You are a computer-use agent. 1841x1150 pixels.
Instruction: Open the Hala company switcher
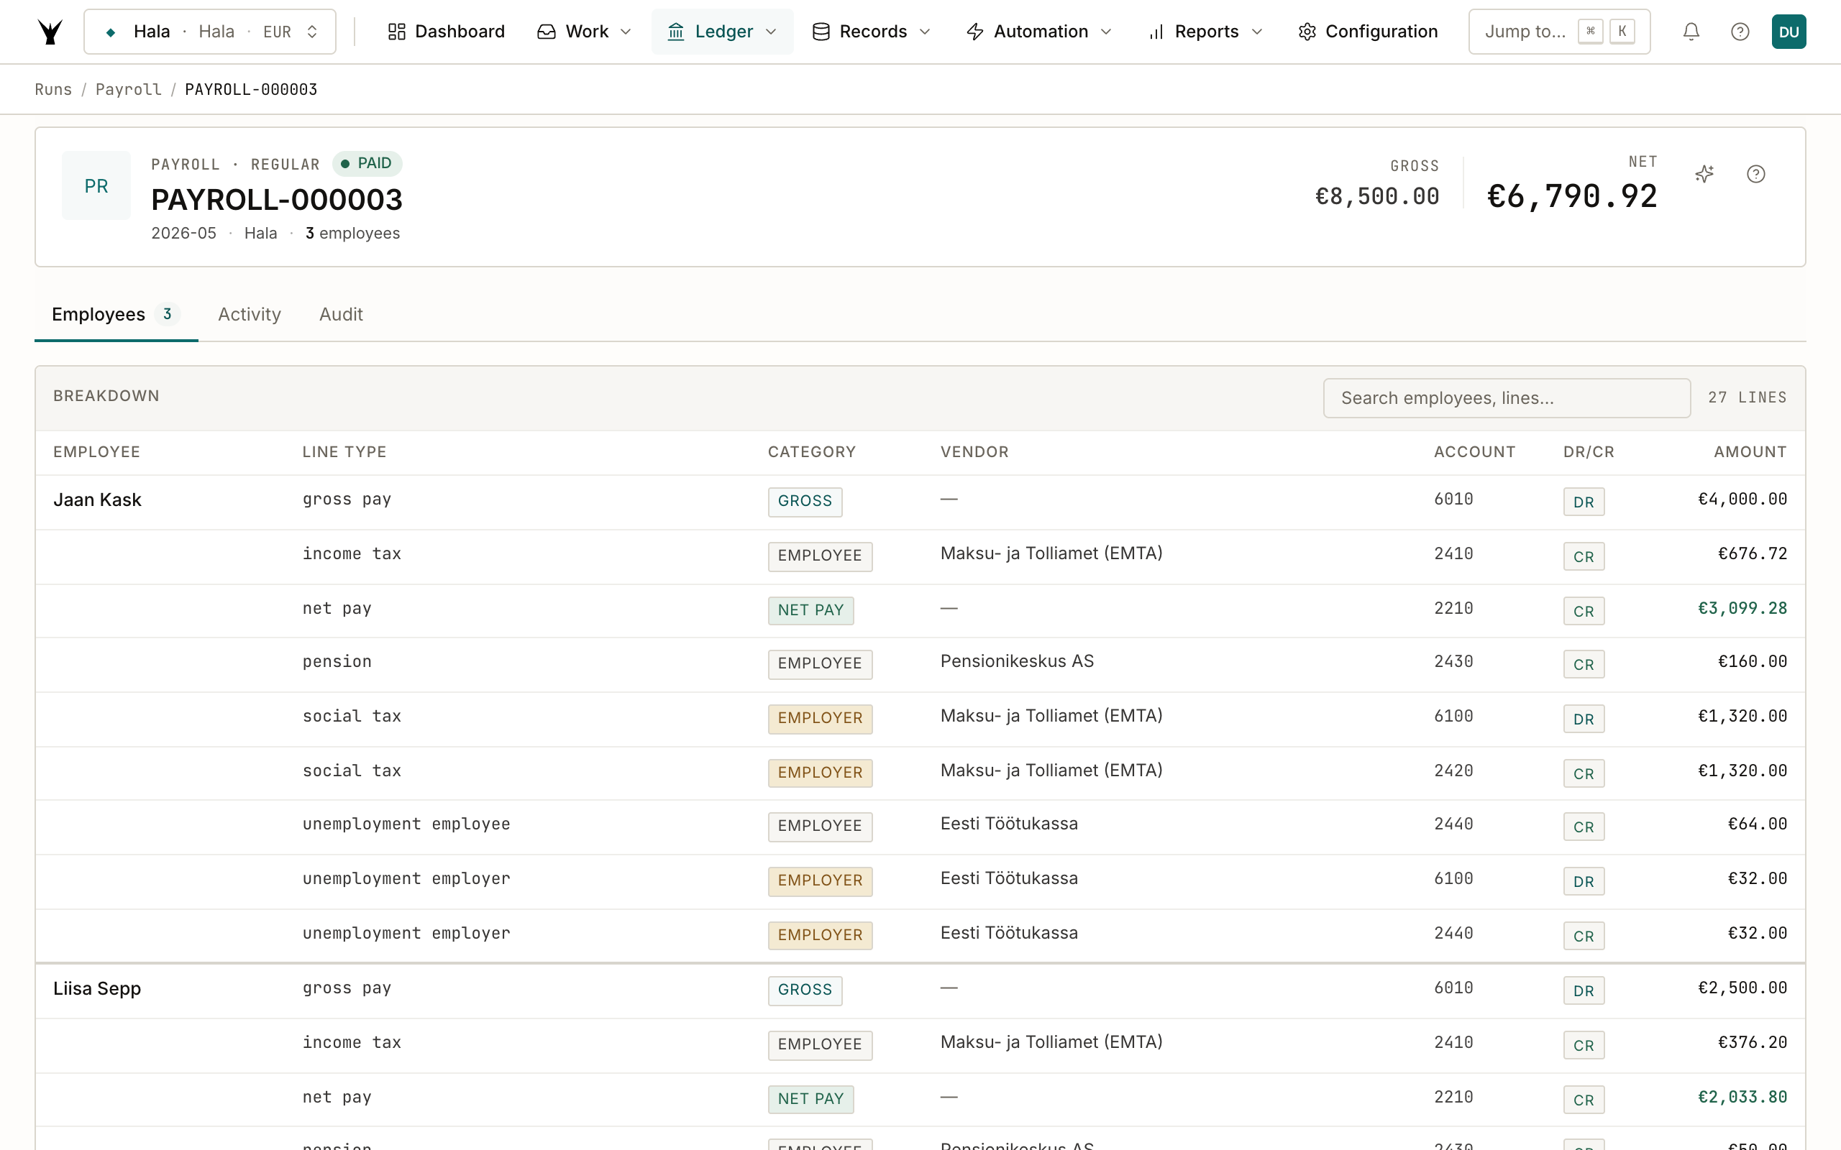pyautogui.click(x=209, y=32)
